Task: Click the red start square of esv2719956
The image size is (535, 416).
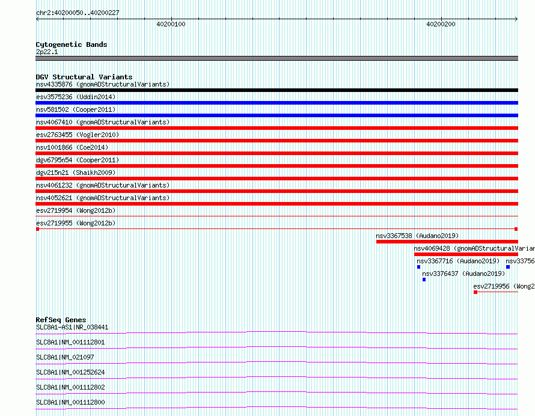Action: pyautogui.click(x=475, y=292)
